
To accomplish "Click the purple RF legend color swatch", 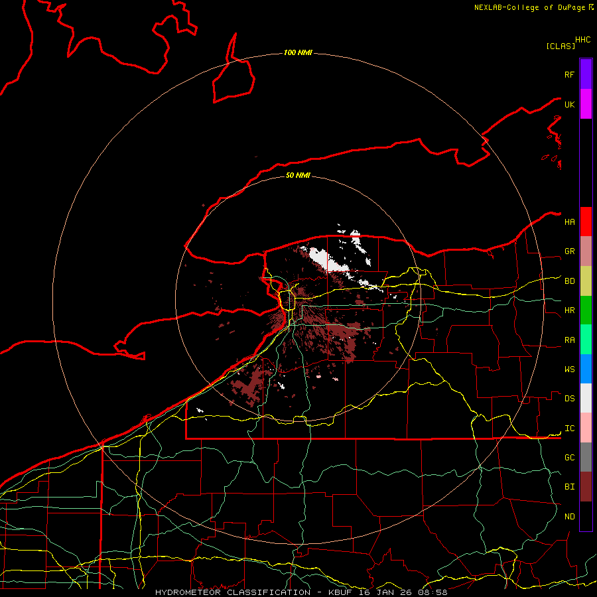I will pos(586,74).
